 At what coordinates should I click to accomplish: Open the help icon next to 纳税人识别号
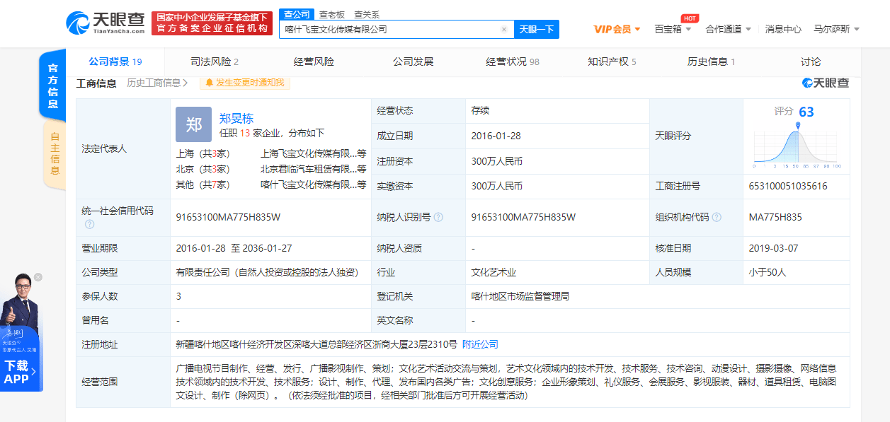click(x=438, y=217)
